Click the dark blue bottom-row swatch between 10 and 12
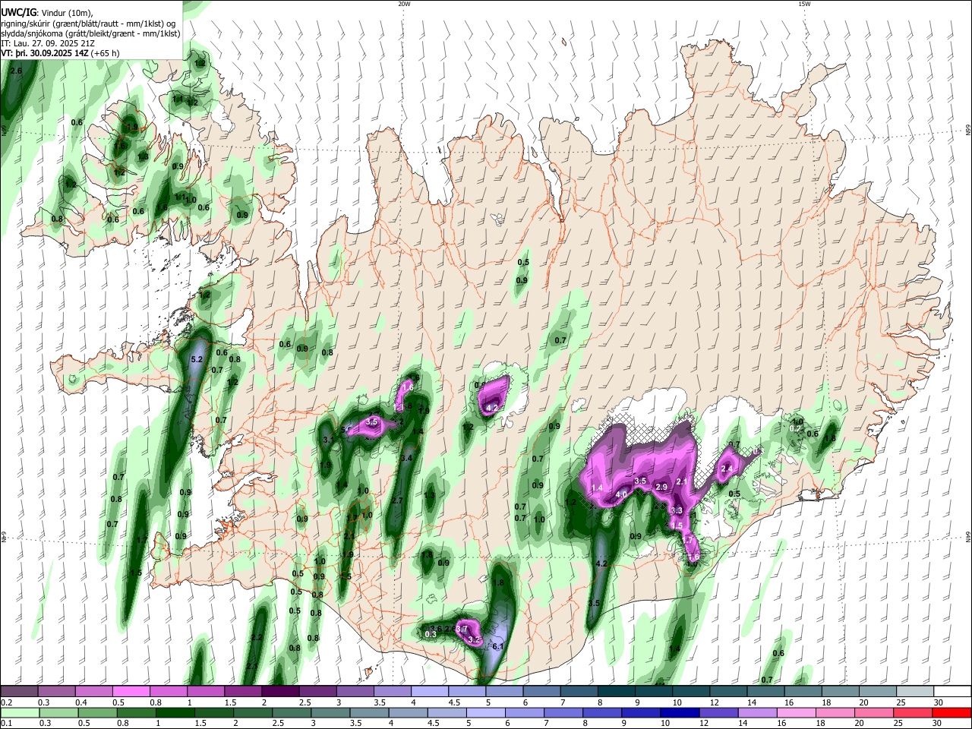972x729 pixels. pyautogui.click(x=681, y=712)
